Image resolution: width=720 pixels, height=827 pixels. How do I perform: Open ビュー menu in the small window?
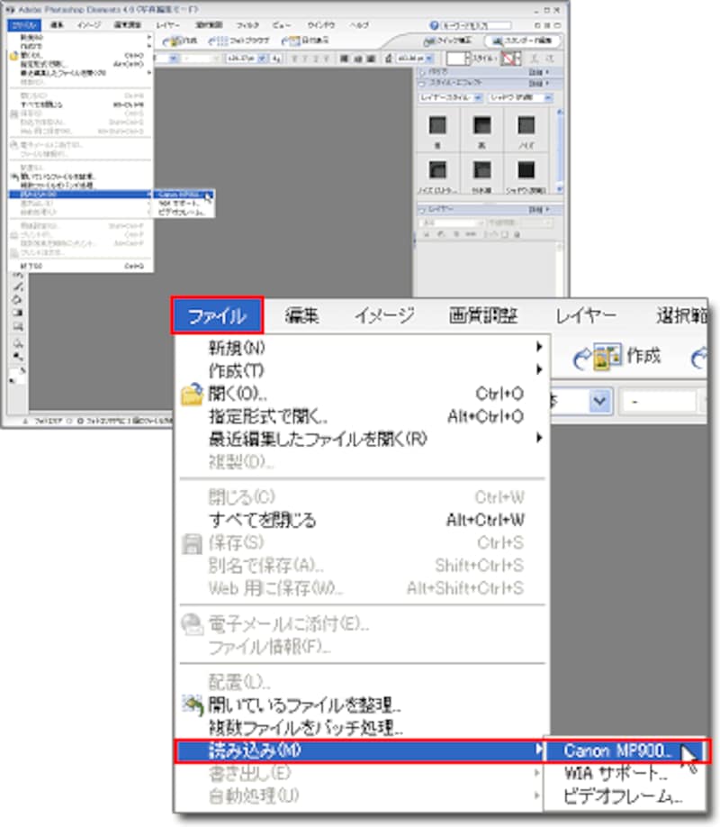coord(283,25)
